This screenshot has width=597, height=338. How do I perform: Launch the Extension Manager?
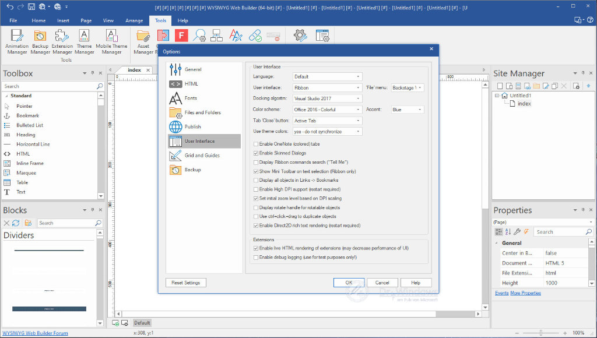coord(62,42)
